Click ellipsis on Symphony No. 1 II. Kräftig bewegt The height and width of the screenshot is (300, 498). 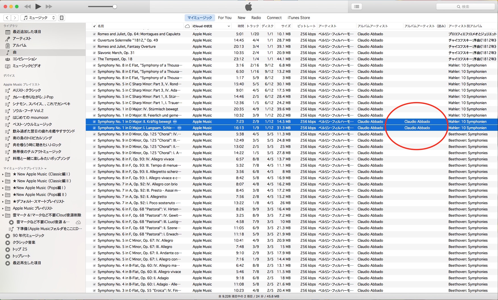pos(175,121)
